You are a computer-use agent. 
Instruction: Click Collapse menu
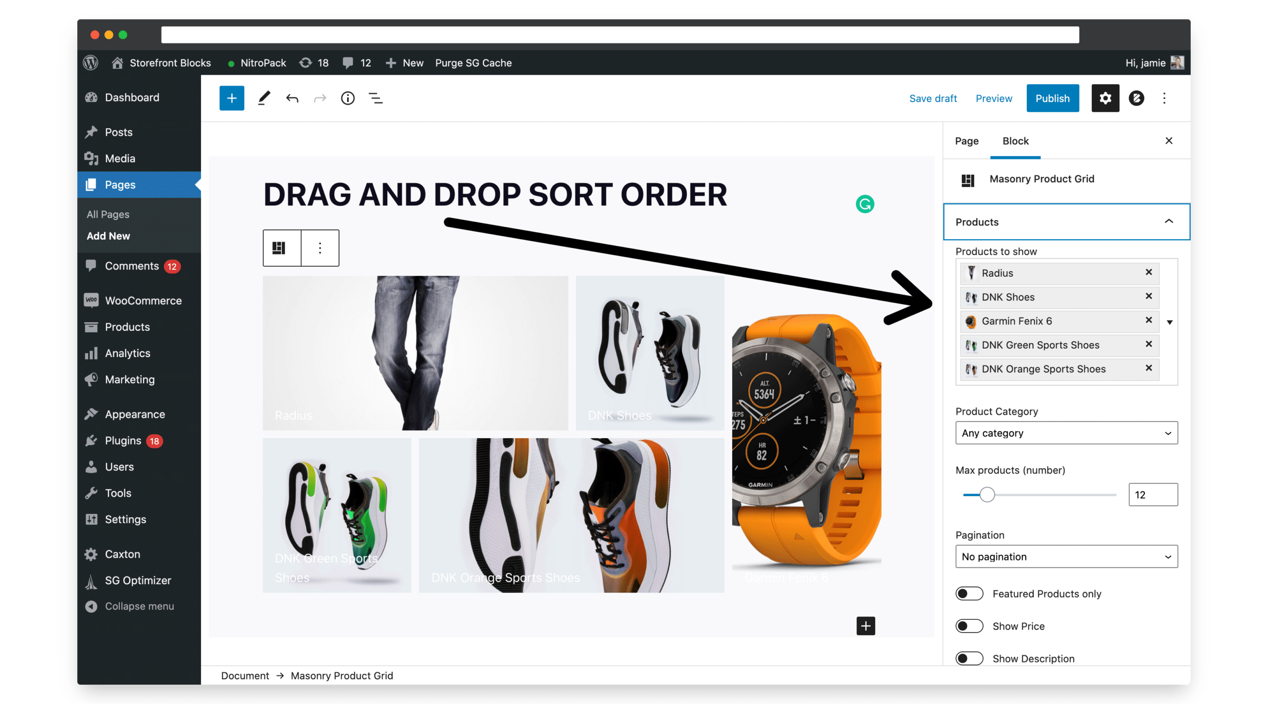[139, 606]
